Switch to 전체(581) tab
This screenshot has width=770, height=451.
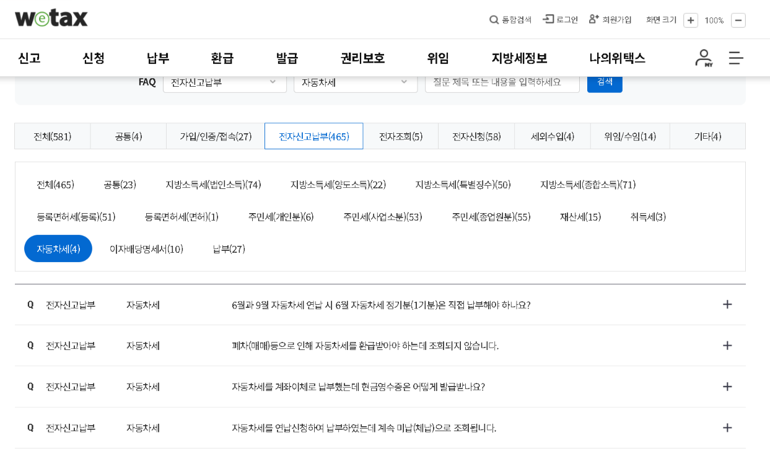coord(53,136)
